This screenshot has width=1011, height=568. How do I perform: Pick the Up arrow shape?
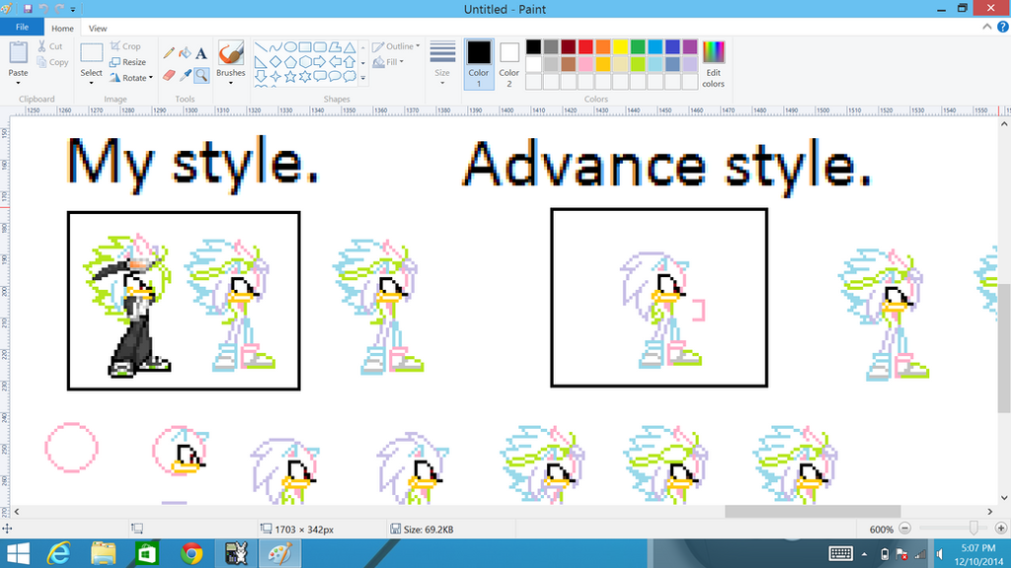tap(350, 62)
